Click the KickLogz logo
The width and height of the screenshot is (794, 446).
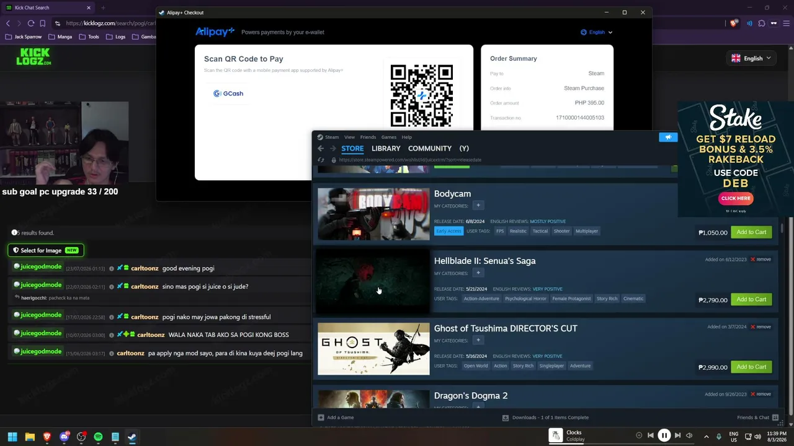click(34, 57)
